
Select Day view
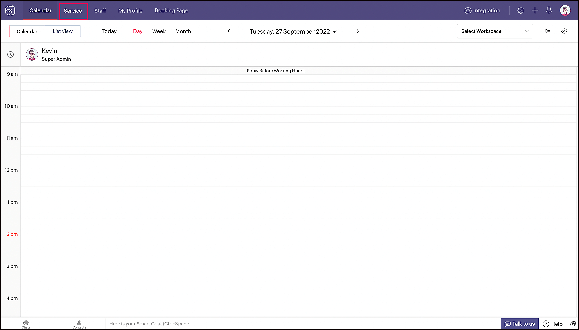coord(138,31)
